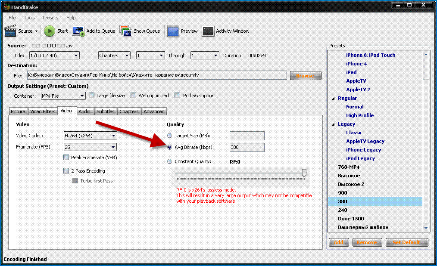Select the iPhone & iPod Touch preset
The image size is (437, 266).
[371, 55]
